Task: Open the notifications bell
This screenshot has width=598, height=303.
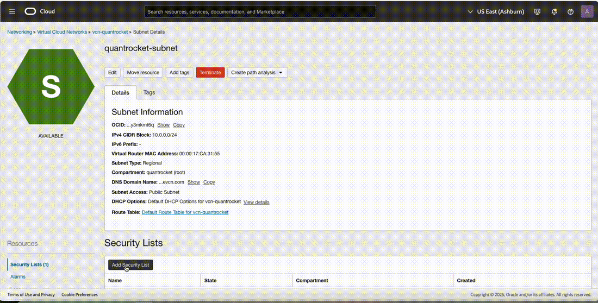Action: (554, 11)
